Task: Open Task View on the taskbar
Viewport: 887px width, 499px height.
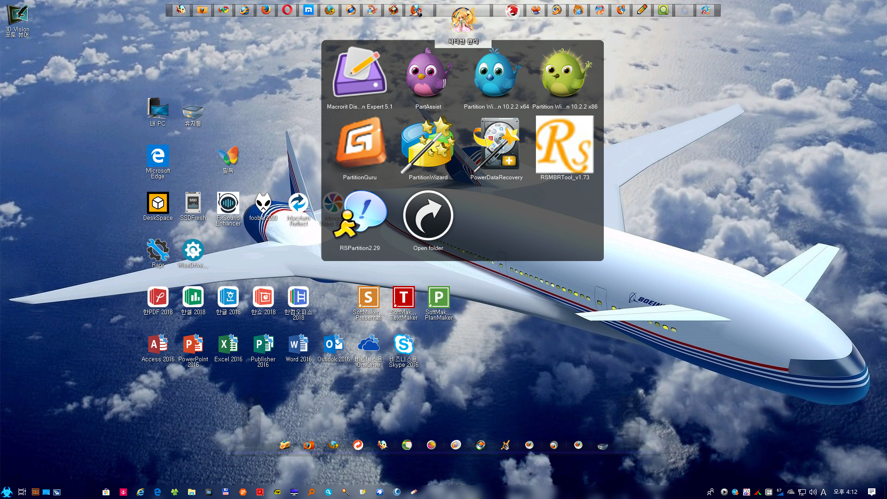Action: (x=22, y=492)
